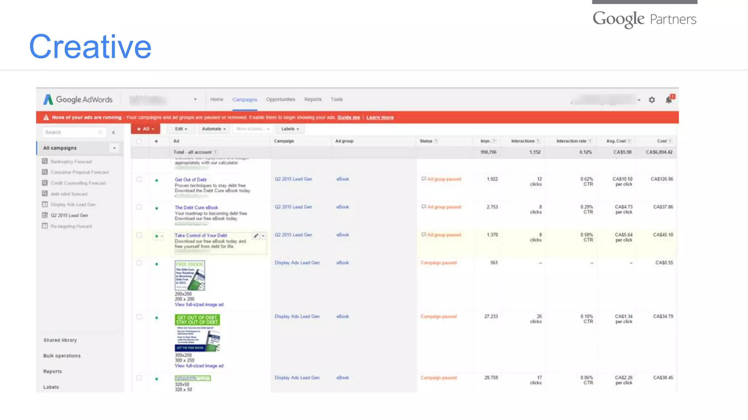Check the Get Out of Debt ad row
The height and width of the screenshot is (420, 748).
coord(139,179)
